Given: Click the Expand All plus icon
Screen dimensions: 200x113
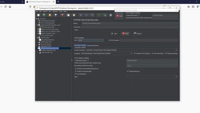Looking at the screenshot, I should [81, 15].
